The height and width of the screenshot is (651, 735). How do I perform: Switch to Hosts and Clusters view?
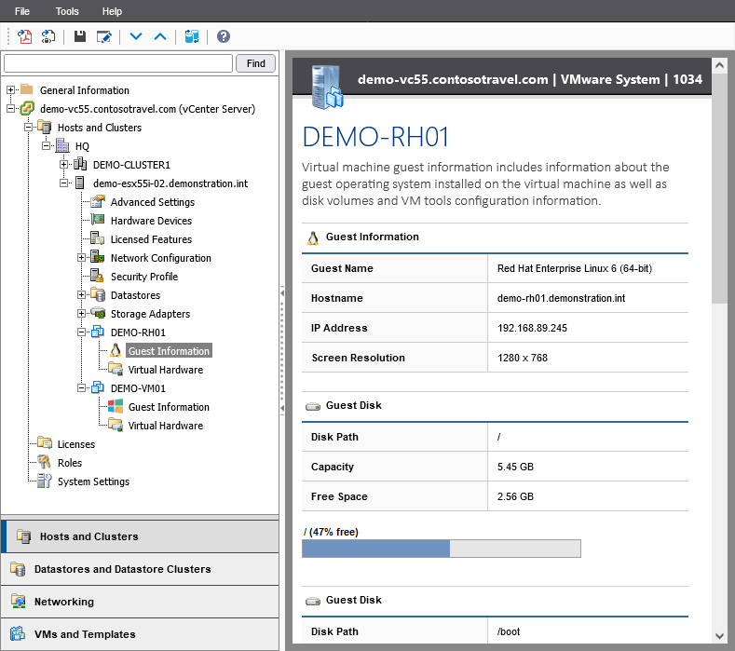(x=140, y=536)
